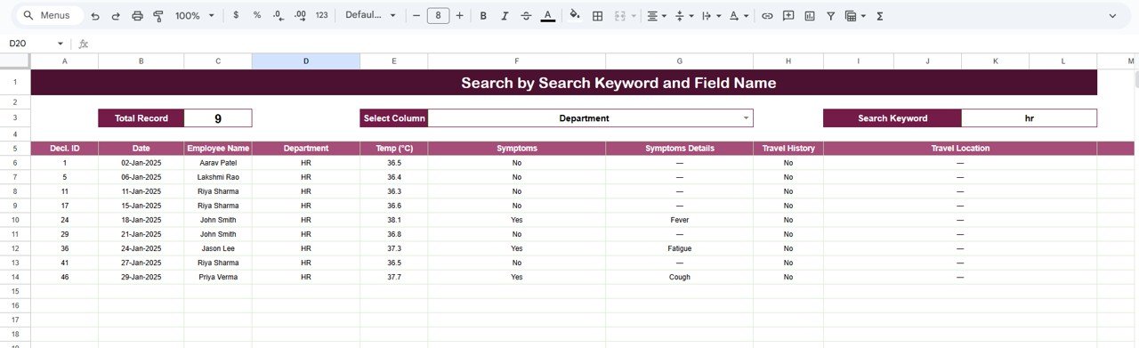Toggle strikethrough formatting
The width and height of the screenshot is (1139, 348).
click(526, 16)
